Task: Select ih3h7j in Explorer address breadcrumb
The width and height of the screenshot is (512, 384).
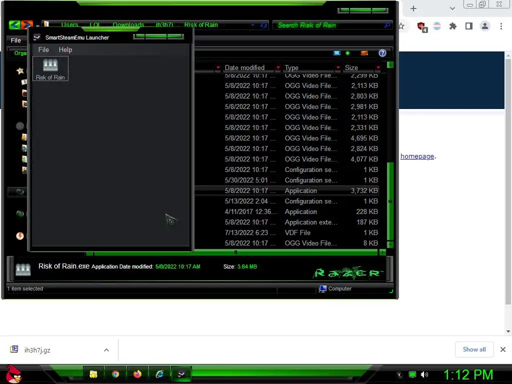Action: click(x=164, y=25)
